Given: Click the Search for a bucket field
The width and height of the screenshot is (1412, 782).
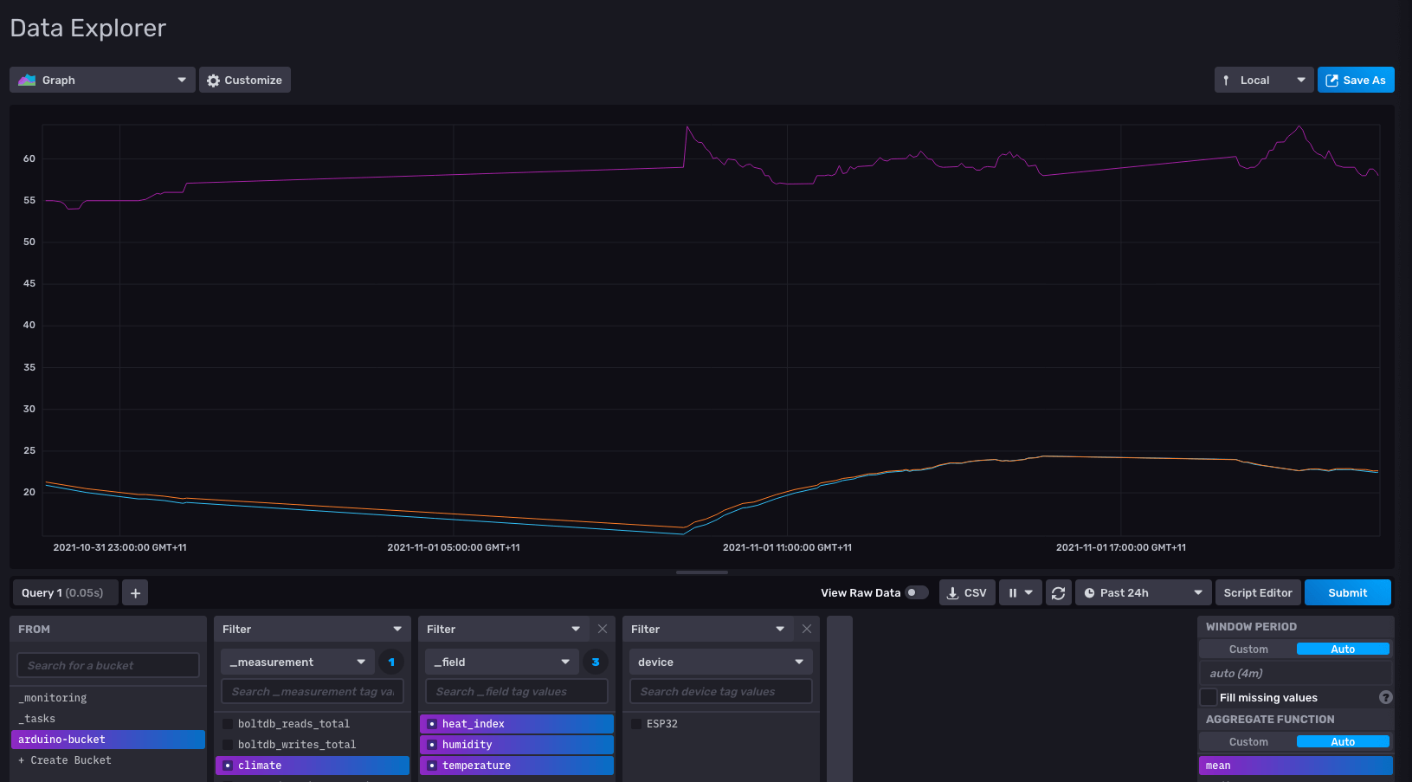Looking at the screenshot, I should tap(108, 665).
